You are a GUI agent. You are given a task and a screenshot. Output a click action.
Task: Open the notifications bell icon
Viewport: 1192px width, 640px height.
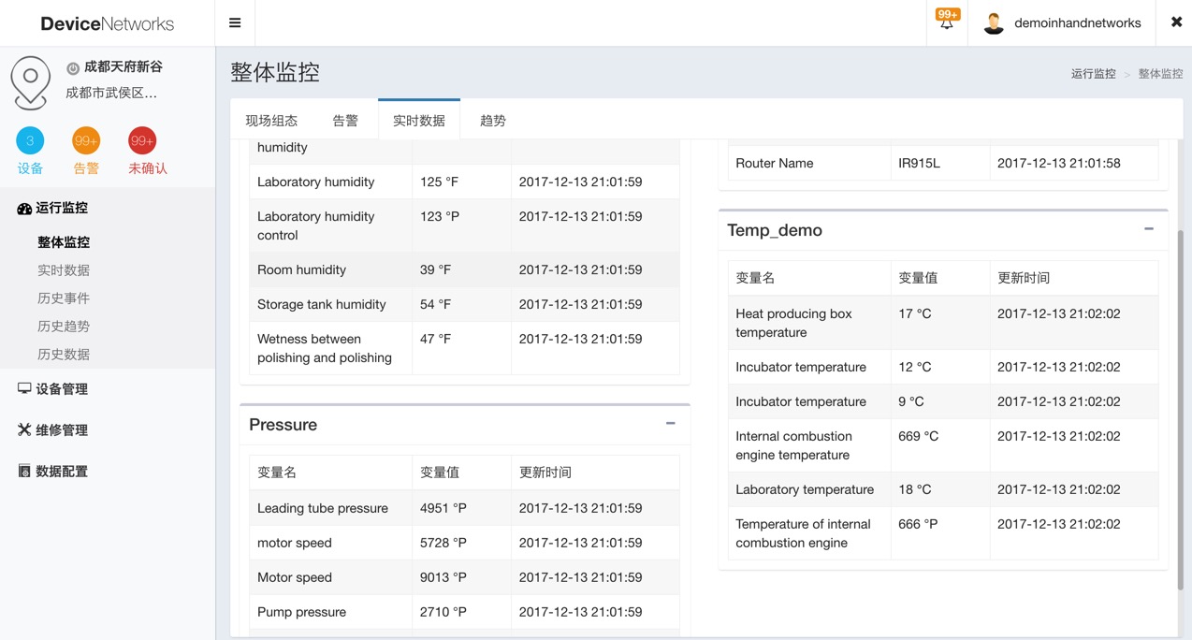click(x=947, y=22)
